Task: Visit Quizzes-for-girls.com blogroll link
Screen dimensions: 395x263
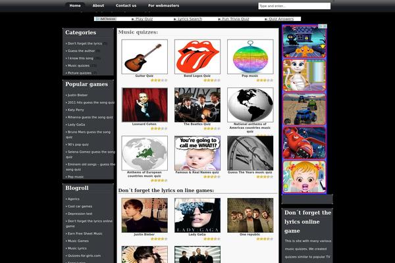Action: [84, 256]
